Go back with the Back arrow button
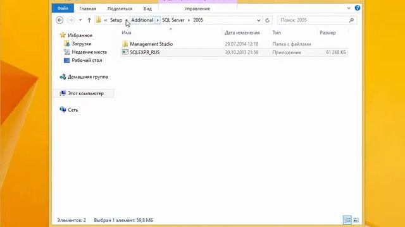Screen dimensions: 405x227 click(59, 20)
